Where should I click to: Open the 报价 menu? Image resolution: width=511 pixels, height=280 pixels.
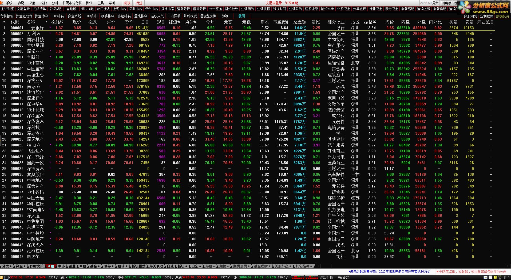click(x=43, y=3)
